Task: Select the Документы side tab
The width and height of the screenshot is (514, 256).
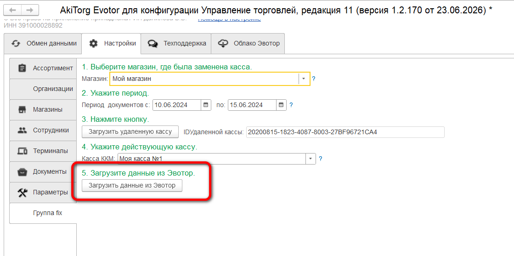Action: click(43, 171)
